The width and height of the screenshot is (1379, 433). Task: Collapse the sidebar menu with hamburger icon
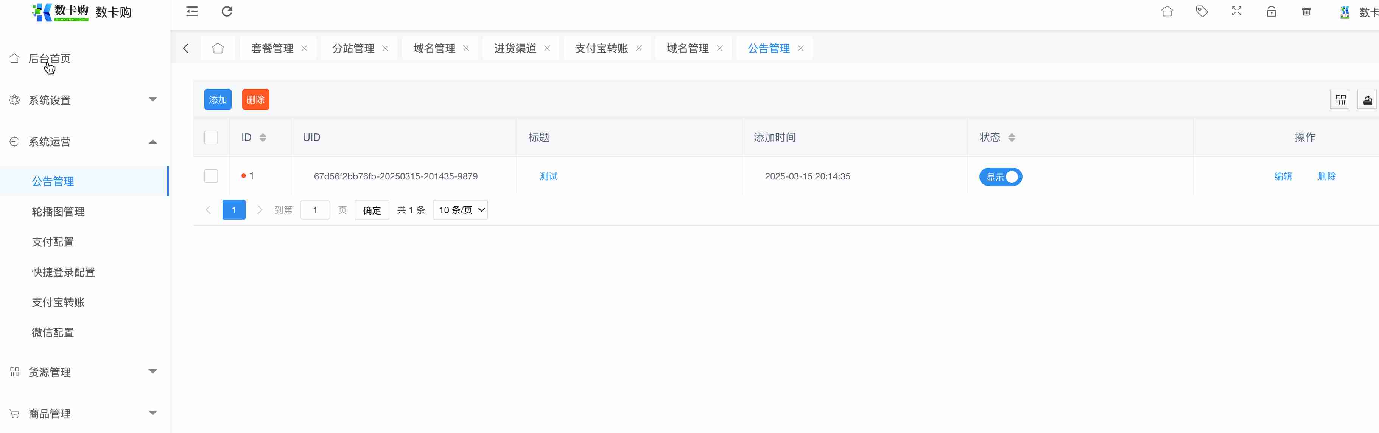tap(191, 11)
